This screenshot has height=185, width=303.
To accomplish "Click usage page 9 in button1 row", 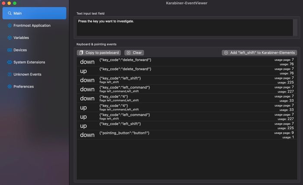I will coord(293,133).
